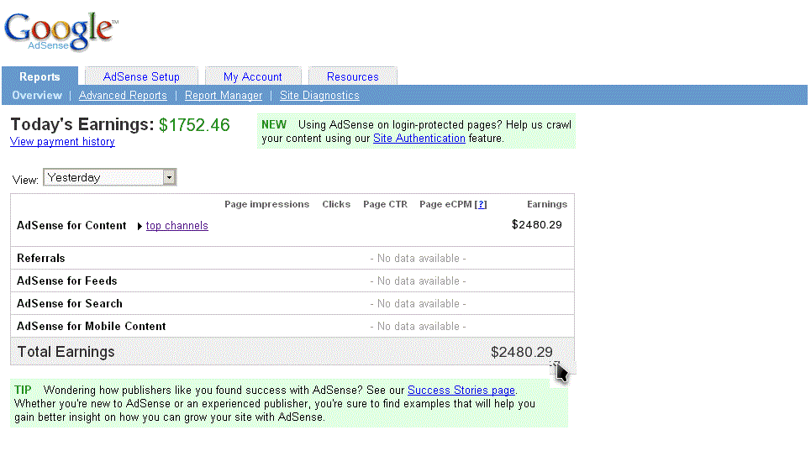
Task: Open the Reports tab
Action: 39,76
